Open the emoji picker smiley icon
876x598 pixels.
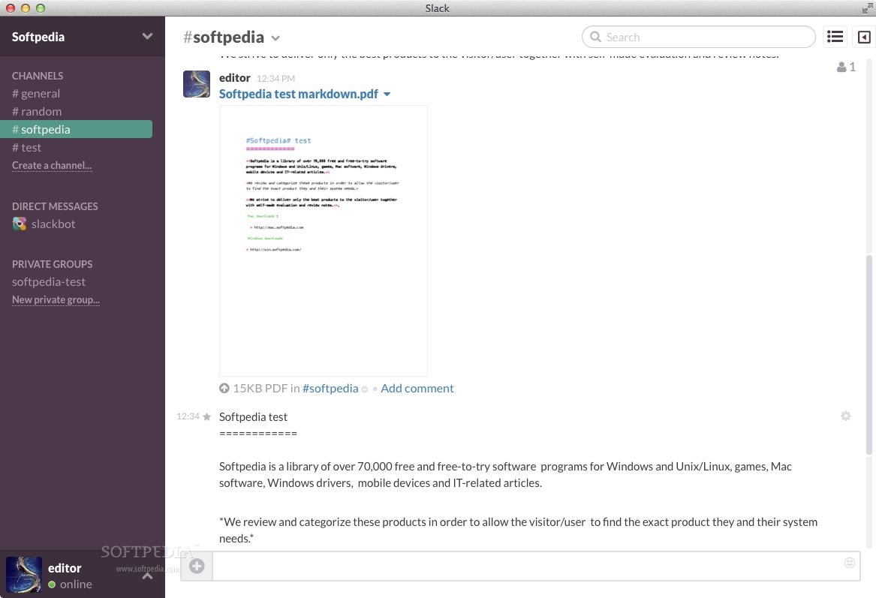[849, 563]
